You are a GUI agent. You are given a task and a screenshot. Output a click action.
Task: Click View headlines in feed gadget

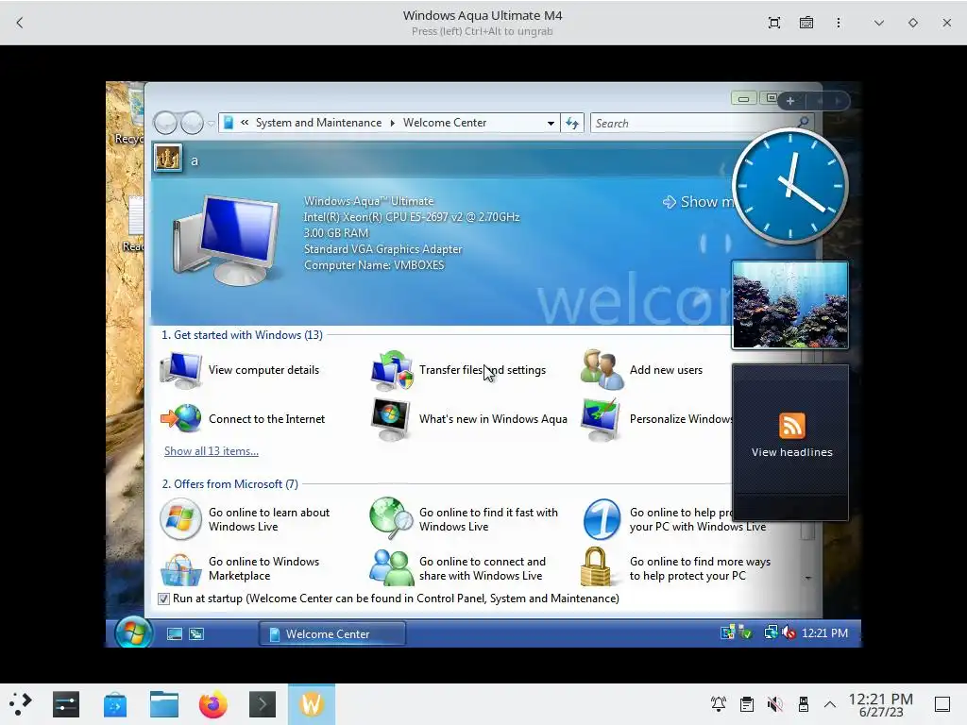(792, 452)
